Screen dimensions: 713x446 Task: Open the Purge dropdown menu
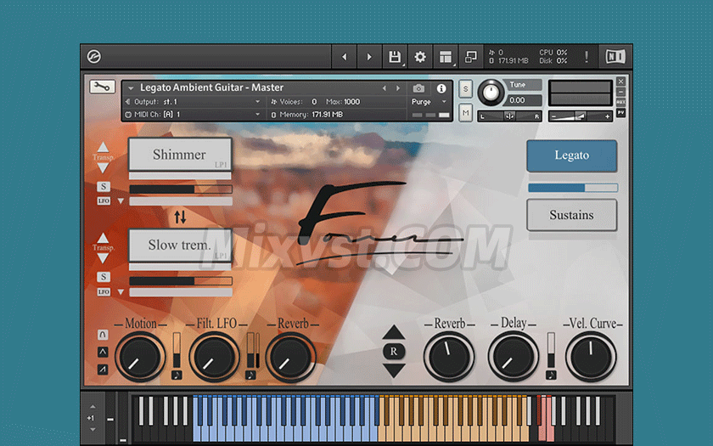tap(429, 101)
